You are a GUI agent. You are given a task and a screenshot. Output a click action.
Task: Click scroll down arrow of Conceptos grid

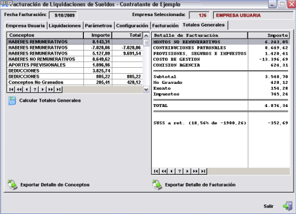click(146, 89)
